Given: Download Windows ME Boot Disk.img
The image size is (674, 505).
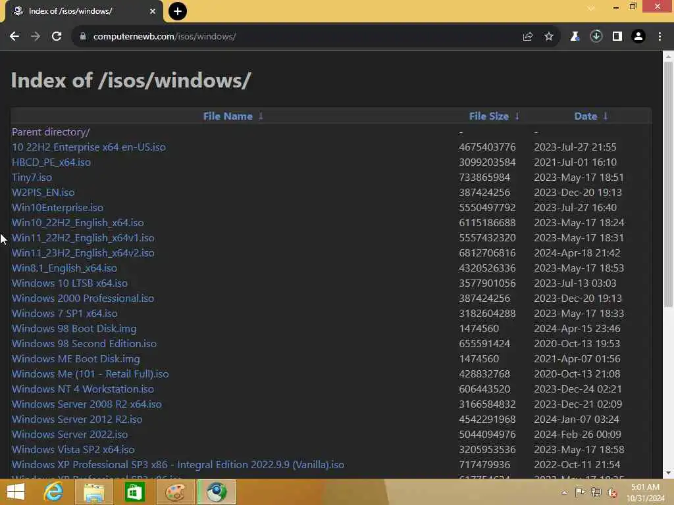Looking at the screenshot, I should [76, 358].
